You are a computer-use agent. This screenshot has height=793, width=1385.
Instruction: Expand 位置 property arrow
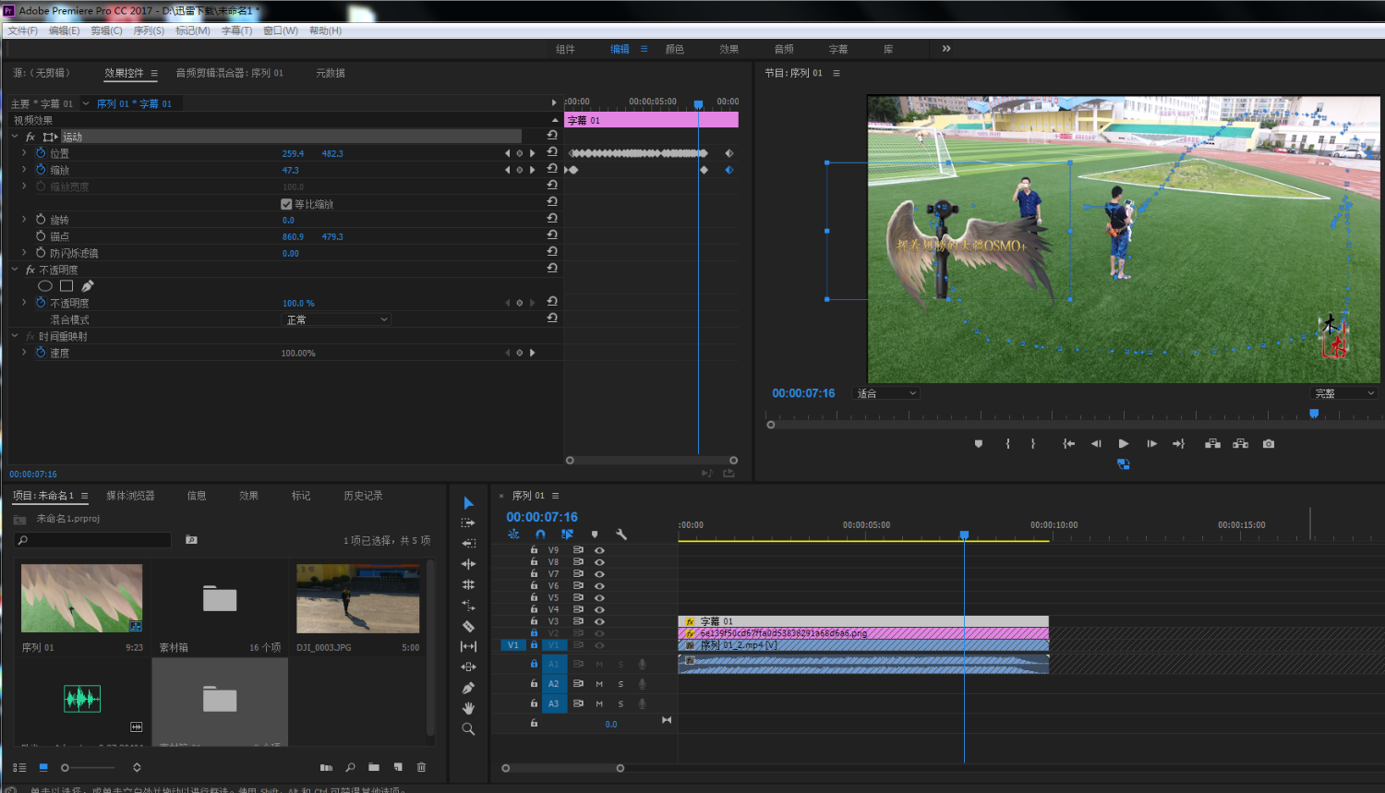point(24,153)
